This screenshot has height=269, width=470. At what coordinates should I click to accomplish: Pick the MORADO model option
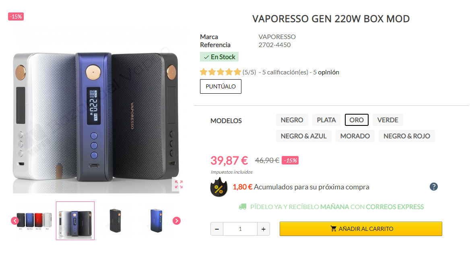tap(355, 136)
